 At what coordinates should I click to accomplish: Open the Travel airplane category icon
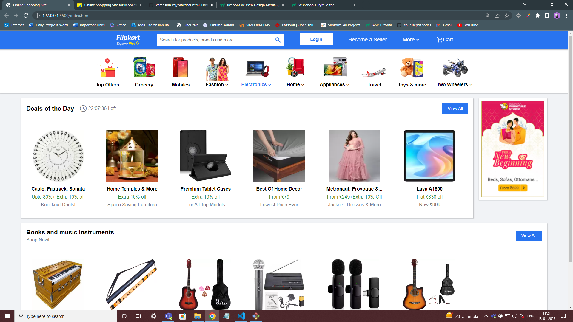tap(374, 72)
